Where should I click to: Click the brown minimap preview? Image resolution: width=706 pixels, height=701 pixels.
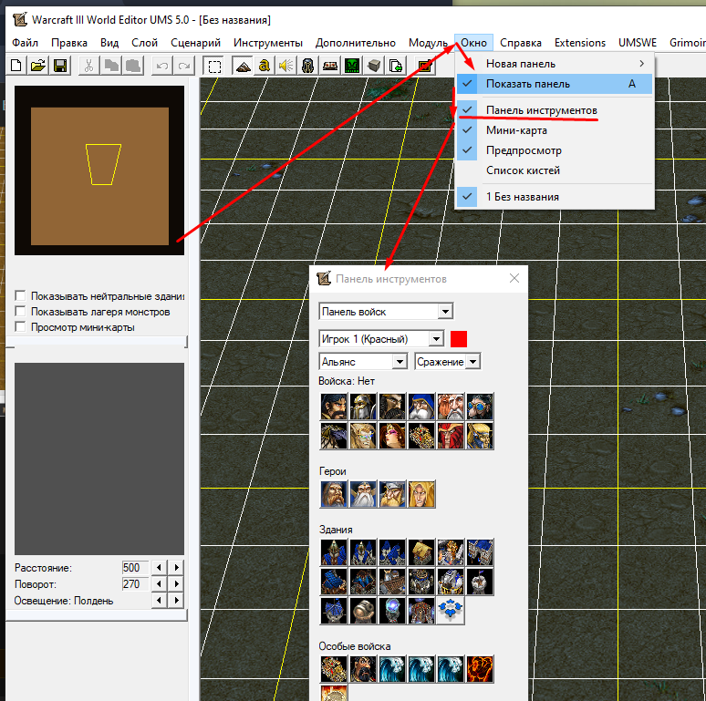tap(99, 176)
